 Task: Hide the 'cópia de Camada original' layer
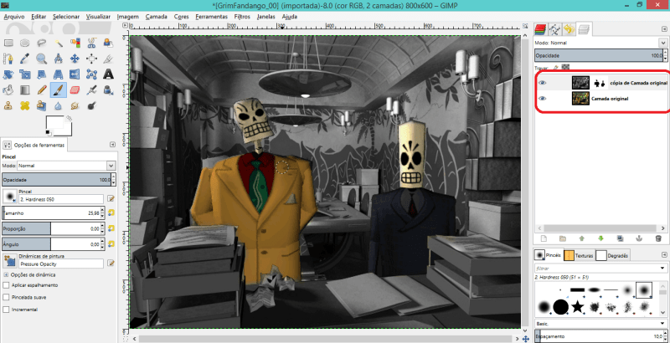[x=543, y=83]
